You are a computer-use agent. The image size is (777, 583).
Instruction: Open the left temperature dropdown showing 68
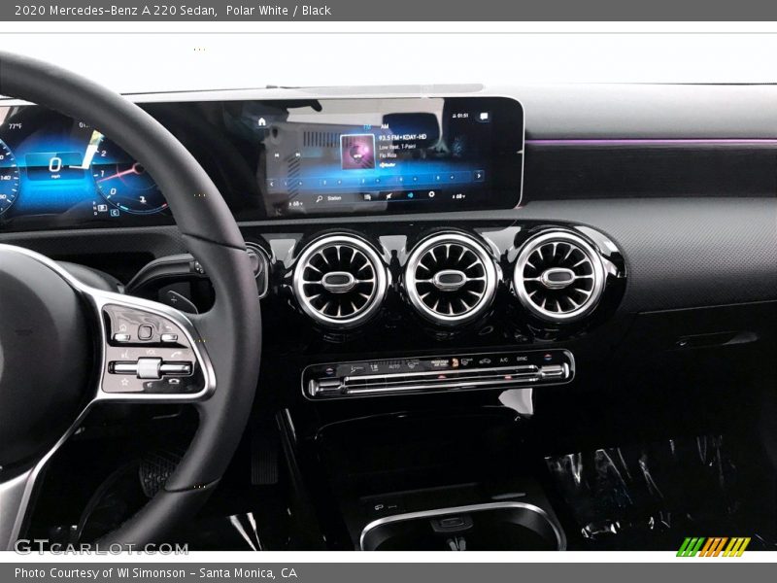tap(295, 204)
